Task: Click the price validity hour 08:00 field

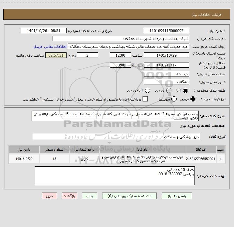Action: point(120,65)
